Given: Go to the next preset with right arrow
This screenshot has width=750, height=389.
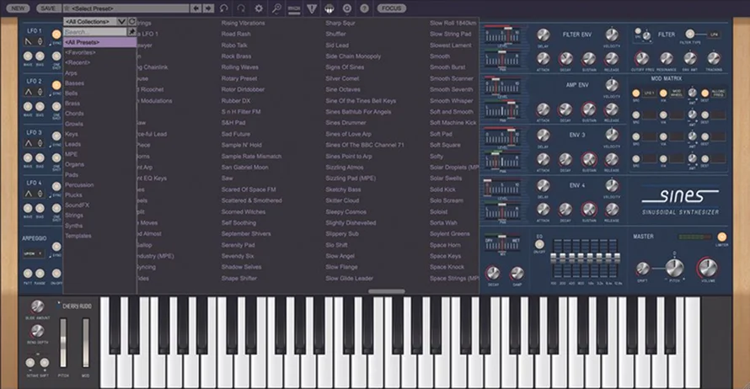Looking at the screenshot, I should [208, 8].
